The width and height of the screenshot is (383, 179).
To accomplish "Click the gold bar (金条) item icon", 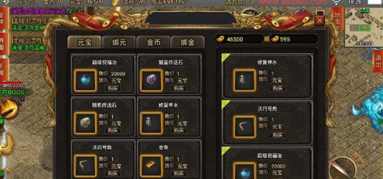I will tap(151, 166).
